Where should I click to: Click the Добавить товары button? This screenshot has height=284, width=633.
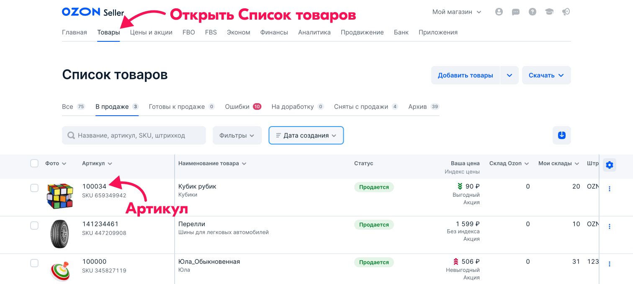[x=466, y=75]
